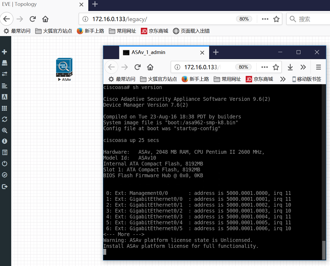Expand the bookmarks overflow chevron in ASAv window
Viewport: 330px width, 266px height.
(x=283, y=79)
